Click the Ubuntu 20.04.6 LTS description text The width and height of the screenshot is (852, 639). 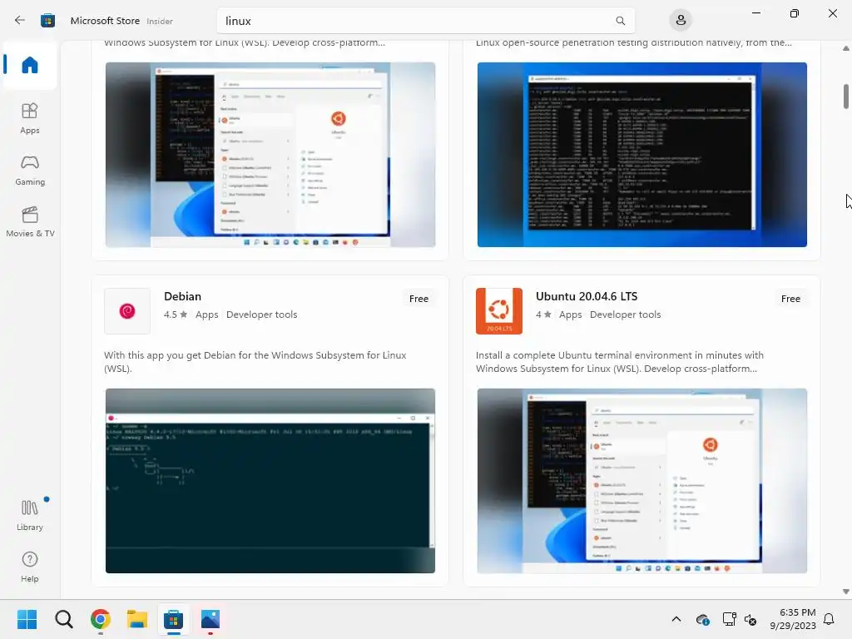click(619, 361)
